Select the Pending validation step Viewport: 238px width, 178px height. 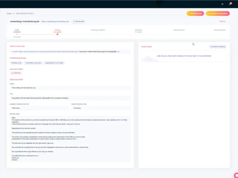pyautogui.click(x=98, y=30)
